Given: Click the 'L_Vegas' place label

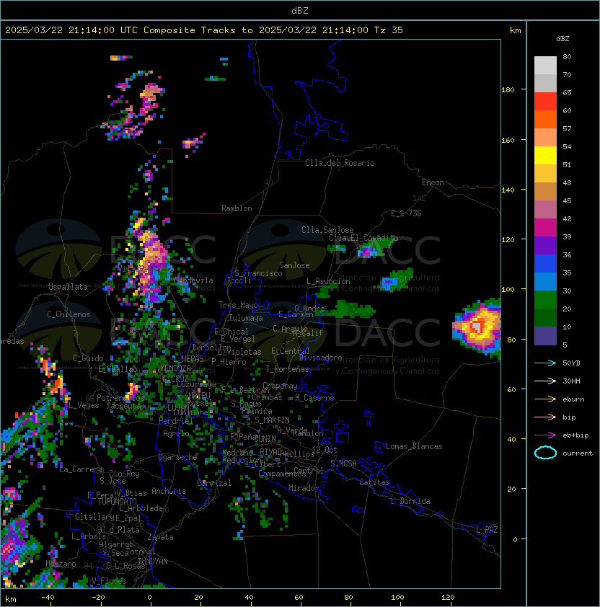Looking at the screenshot, I should 84,405.
